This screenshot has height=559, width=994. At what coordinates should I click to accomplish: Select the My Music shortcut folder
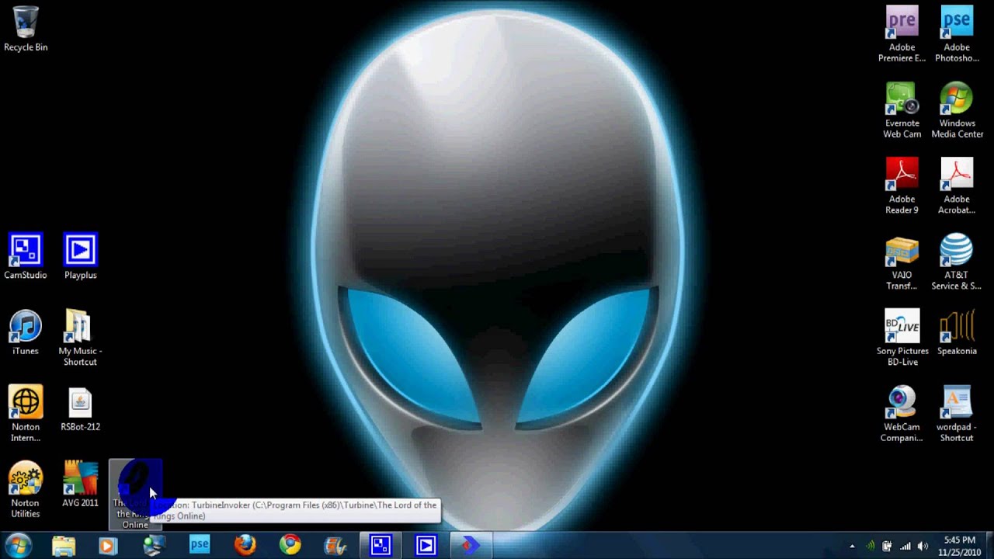pos(81,339)
